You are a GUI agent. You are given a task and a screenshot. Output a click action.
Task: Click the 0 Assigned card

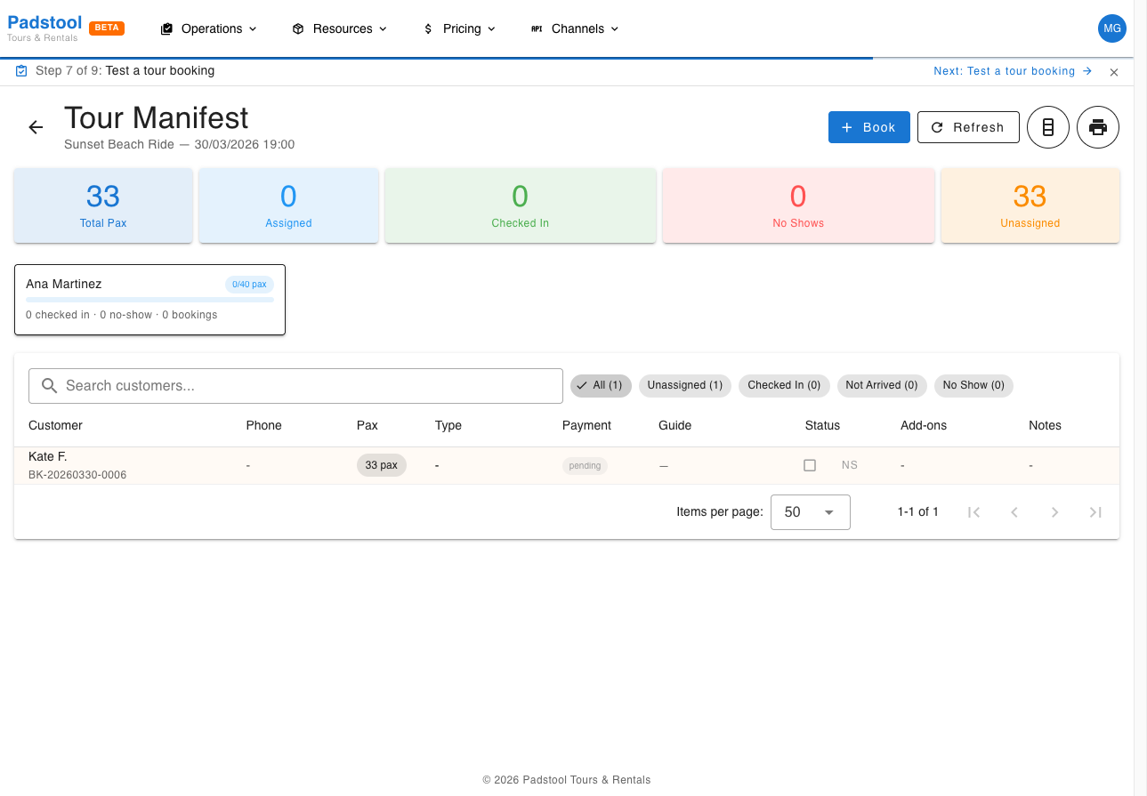pos(288,205)
